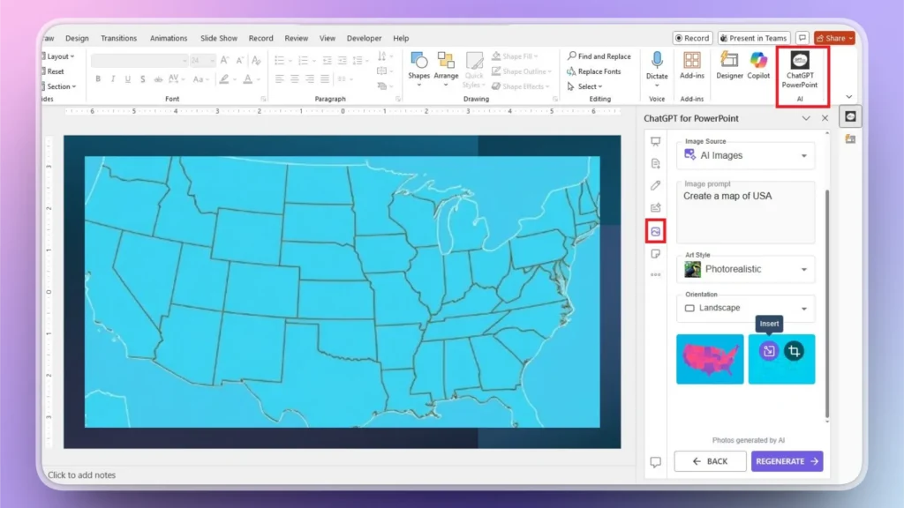The width and height of the screenshot is (904, 508).
Task: Open the Review ribbon tab
Action: [299, 38]
